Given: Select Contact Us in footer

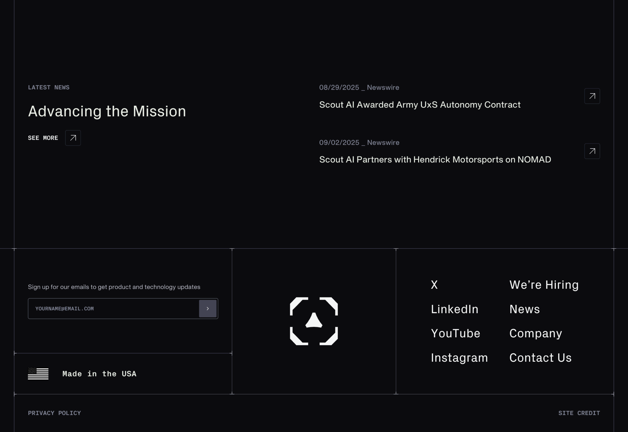Looking at the screenshot, I should coord(540,358).
